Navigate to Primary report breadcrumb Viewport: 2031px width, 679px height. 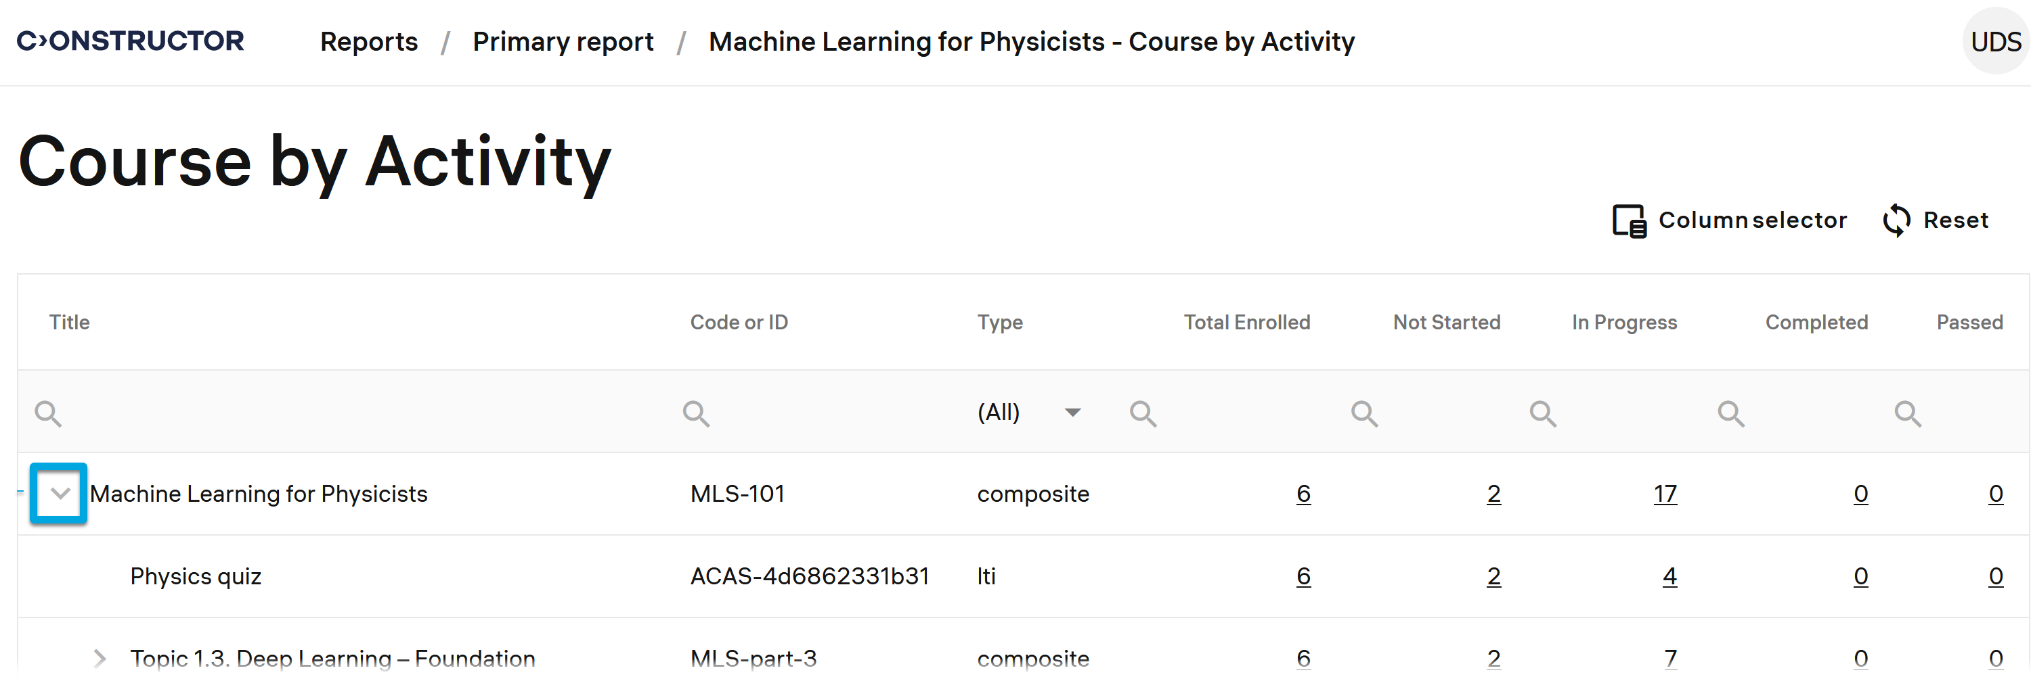[563, 42]
